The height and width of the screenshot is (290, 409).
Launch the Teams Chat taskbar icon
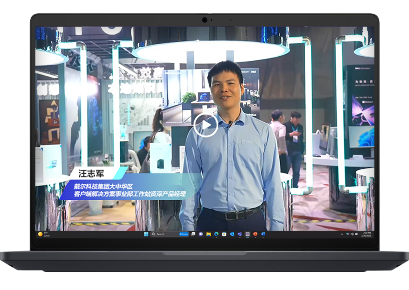201,234
